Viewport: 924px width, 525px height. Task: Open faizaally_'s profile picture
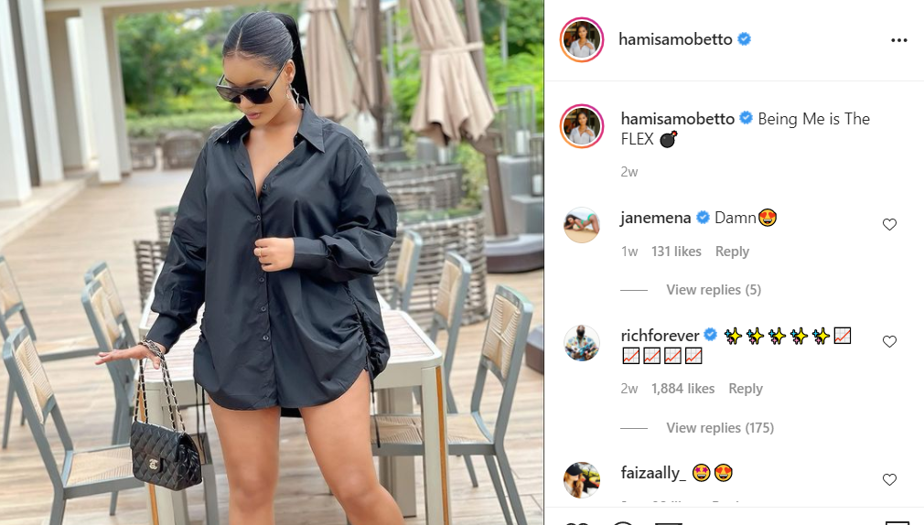point(582,479)
